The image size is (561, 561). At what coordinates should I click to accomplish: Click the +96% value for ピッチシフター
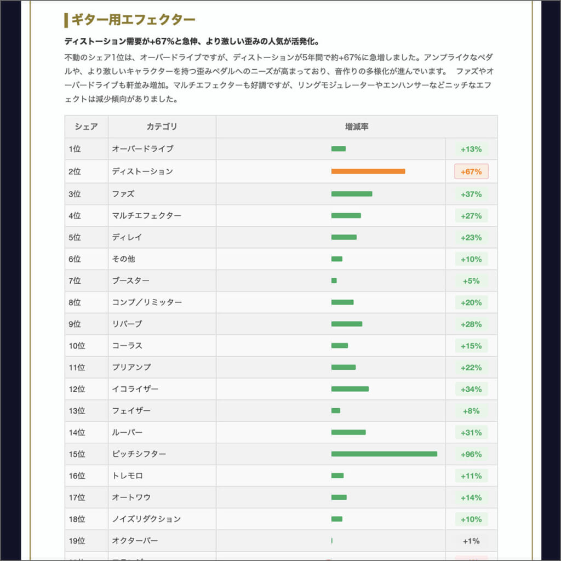coord(472,454)
